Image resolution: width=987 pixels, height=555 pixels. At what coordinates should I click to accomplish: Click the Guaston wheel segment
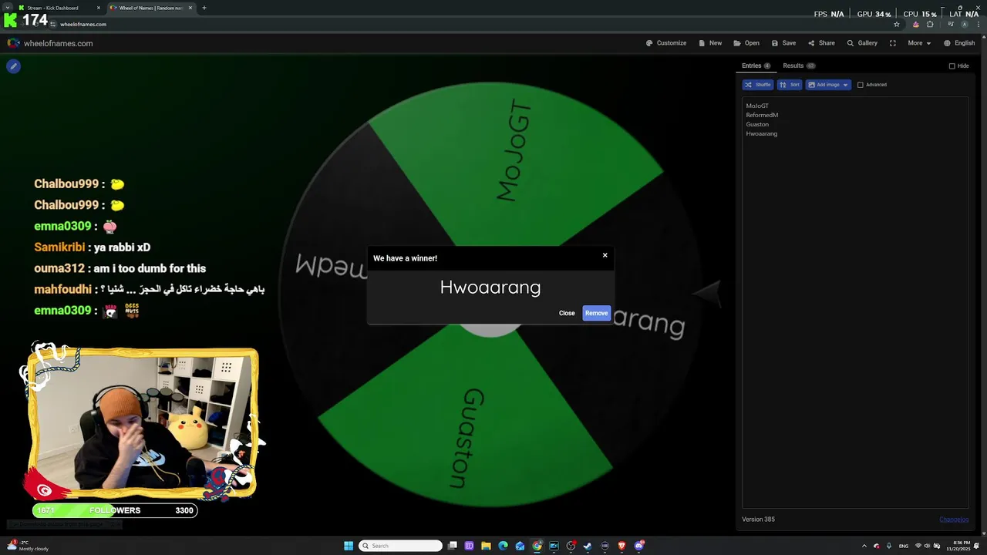pyautogui.click(x=467, y=432)
